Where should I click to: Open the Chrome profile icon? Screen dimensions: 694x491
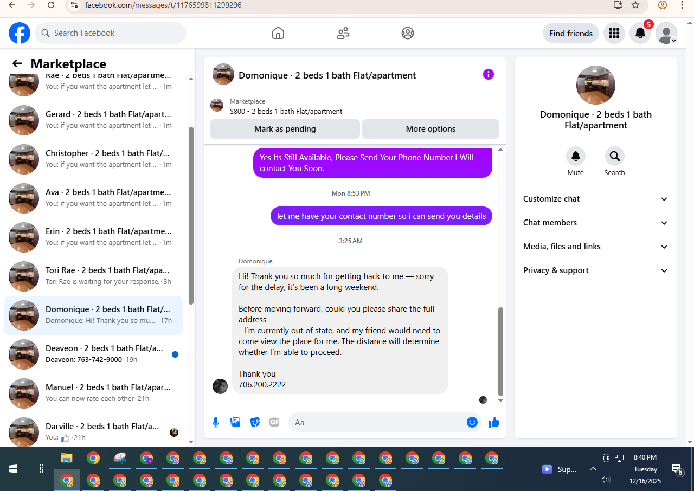click(663, 5)
